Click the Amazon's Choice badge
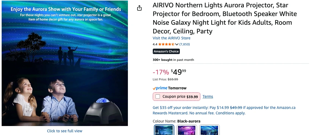311x135 pixels. pos(166,51)
